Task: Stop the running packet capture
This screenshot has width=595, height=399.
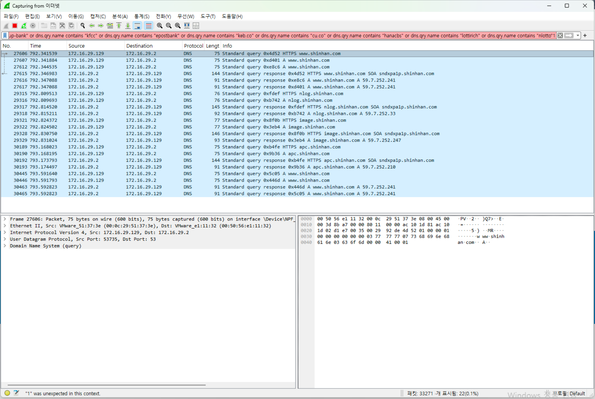Action: 15,26
